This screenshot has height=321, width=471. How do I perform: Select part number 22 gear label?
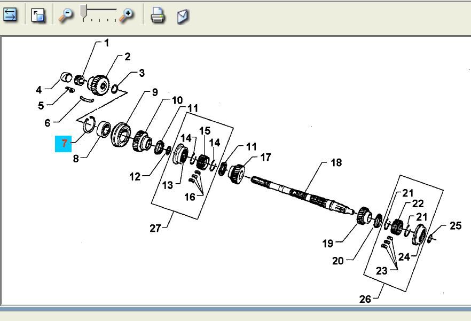418,203
